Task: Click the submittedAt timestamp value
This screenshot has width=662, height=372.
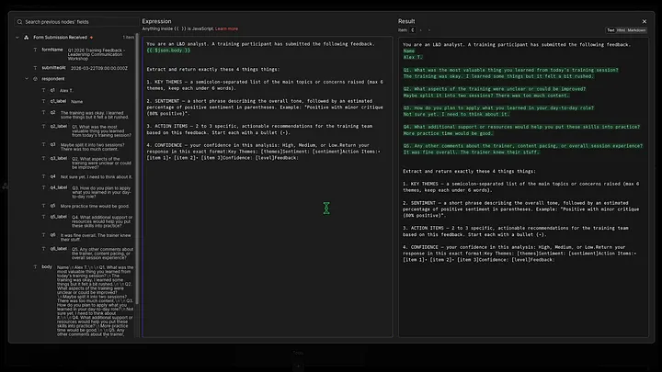Action: pos(98,68)
